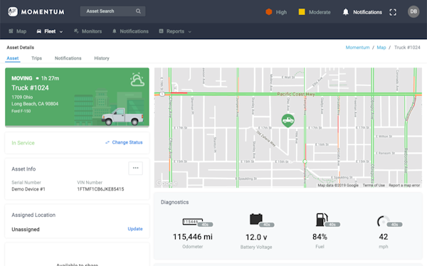Toggle fullscreen mode icon

[x=393, y=12]
